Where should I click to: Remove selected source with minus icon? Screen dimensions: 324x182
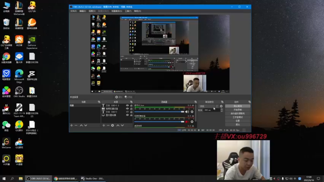click(x=108, y=126)
